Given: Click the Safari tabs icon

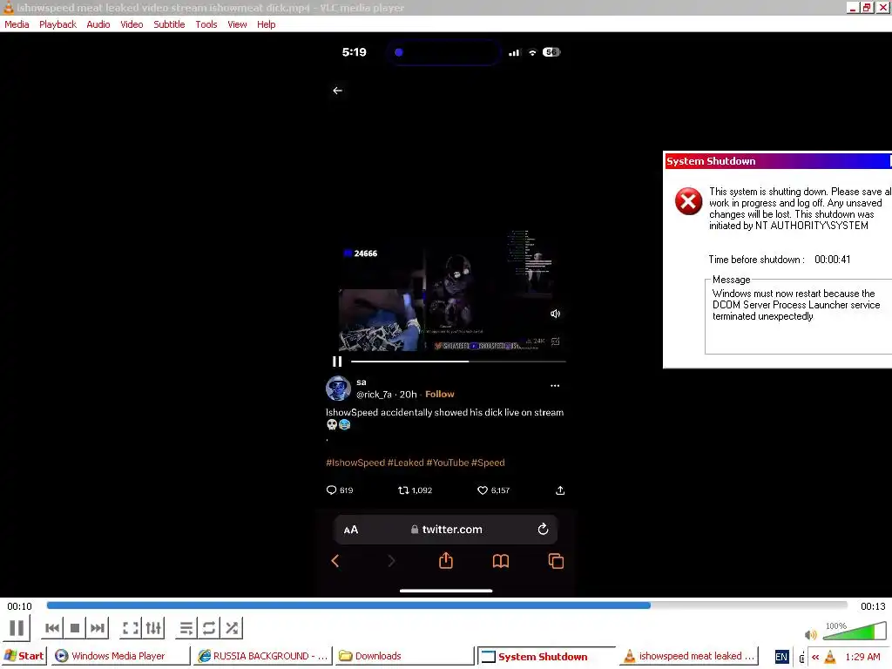Looking at the screenshot, I should pos(556,561).
